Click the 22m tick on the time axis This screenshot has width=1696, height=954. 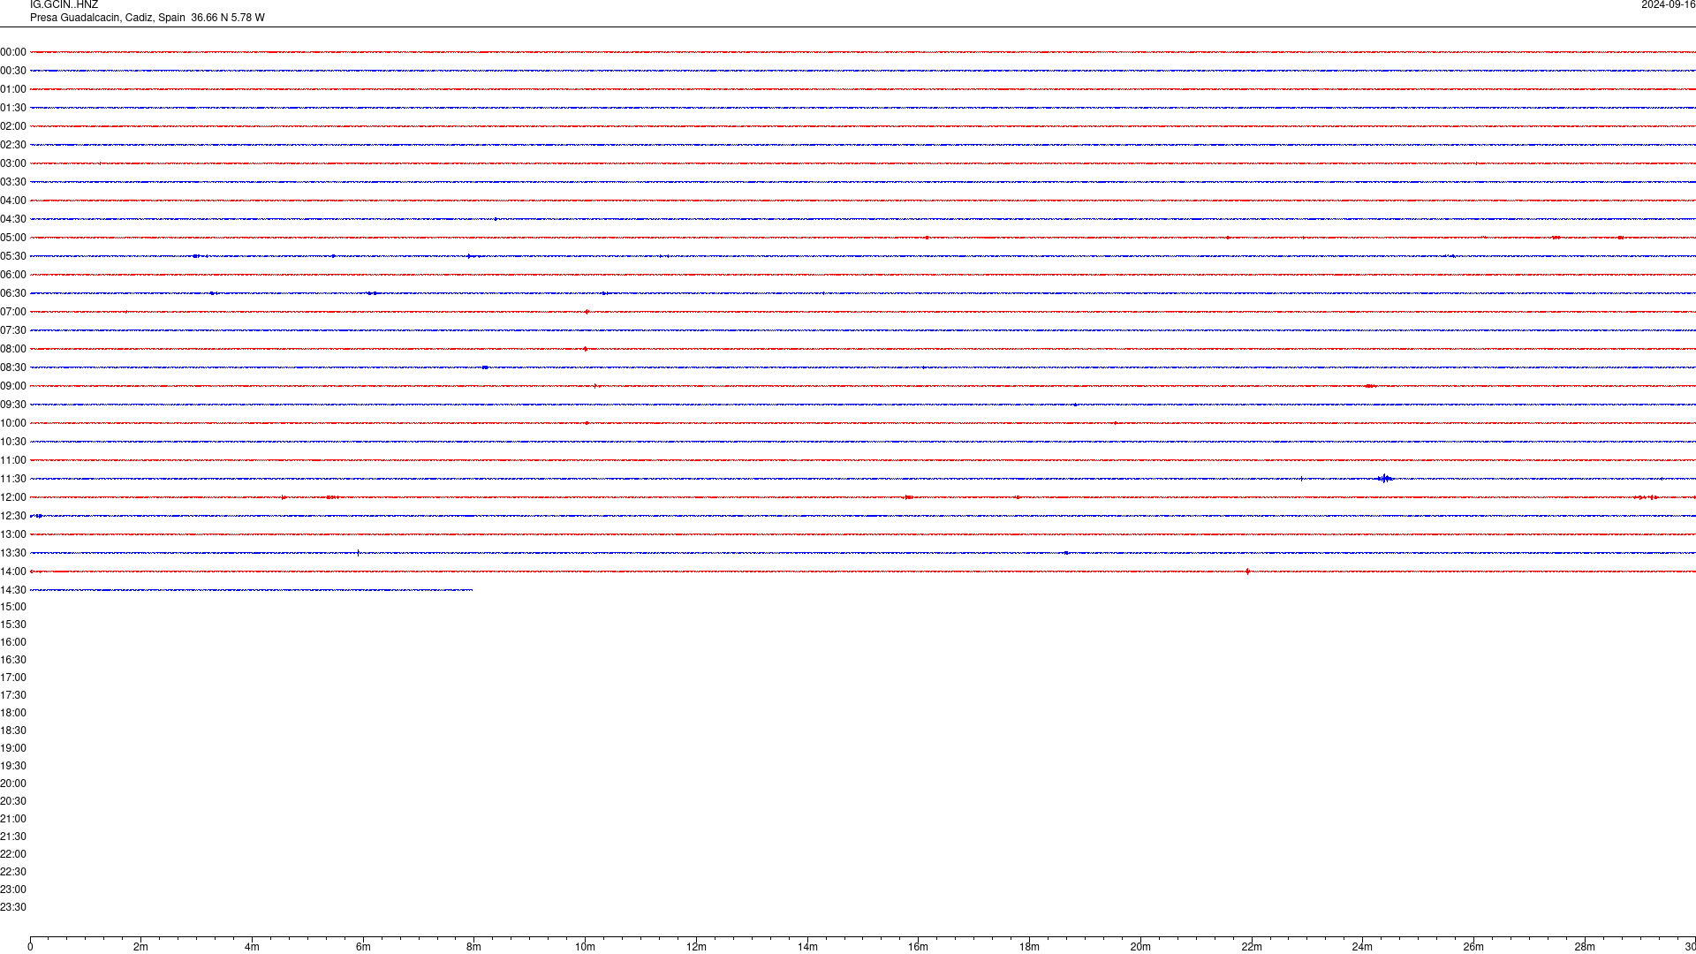point(1252,947)
